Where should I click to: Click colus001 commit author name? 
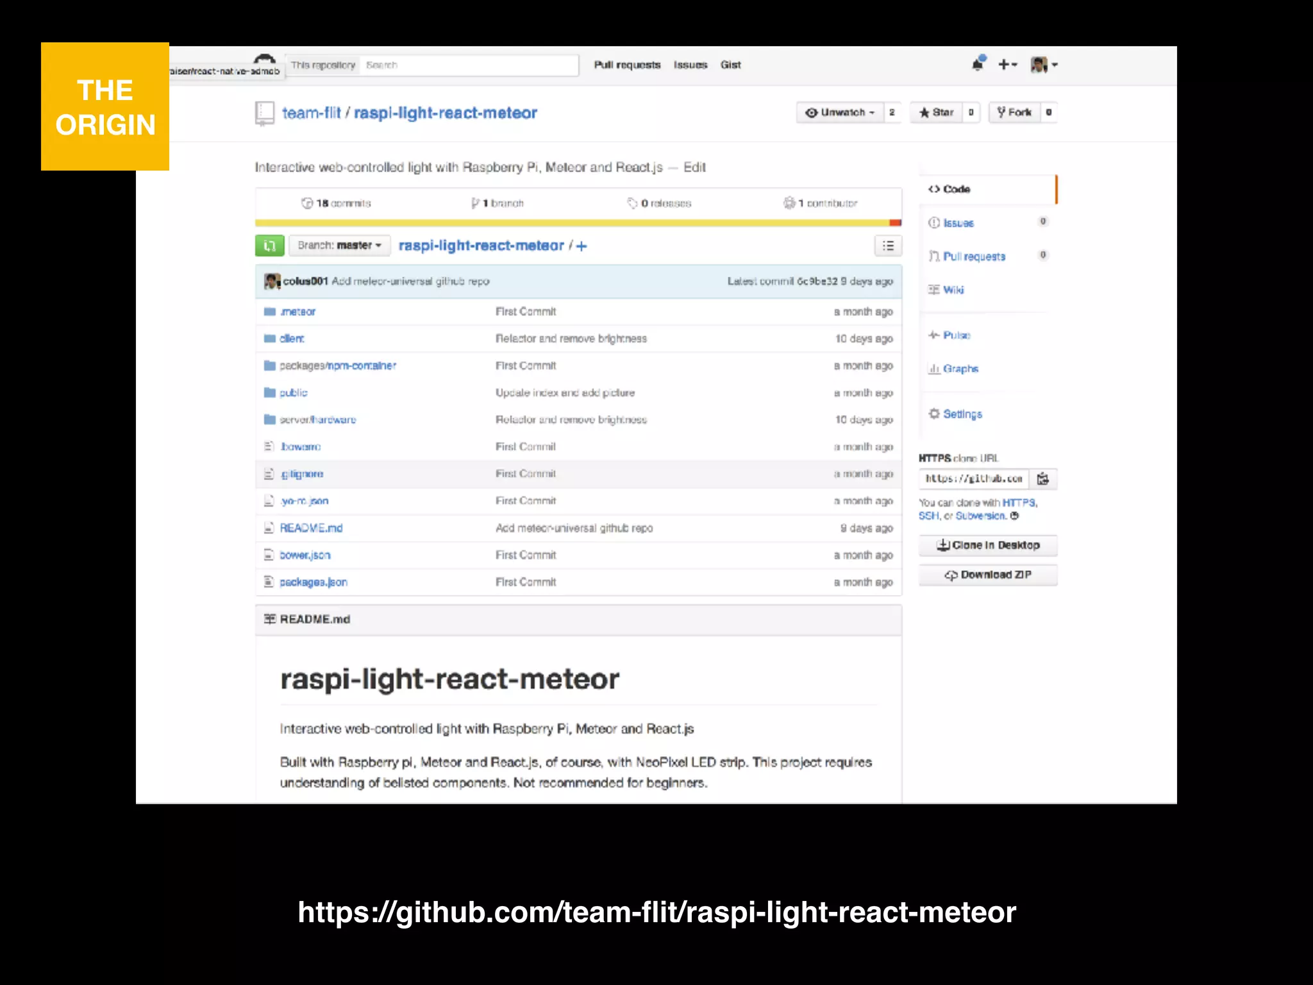(x=305, y=282)
